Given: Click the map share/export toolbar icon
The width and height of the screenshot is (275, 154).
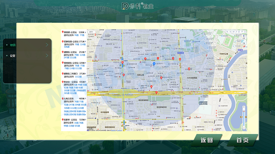Looking at the screenshot, I should (233, 32).
